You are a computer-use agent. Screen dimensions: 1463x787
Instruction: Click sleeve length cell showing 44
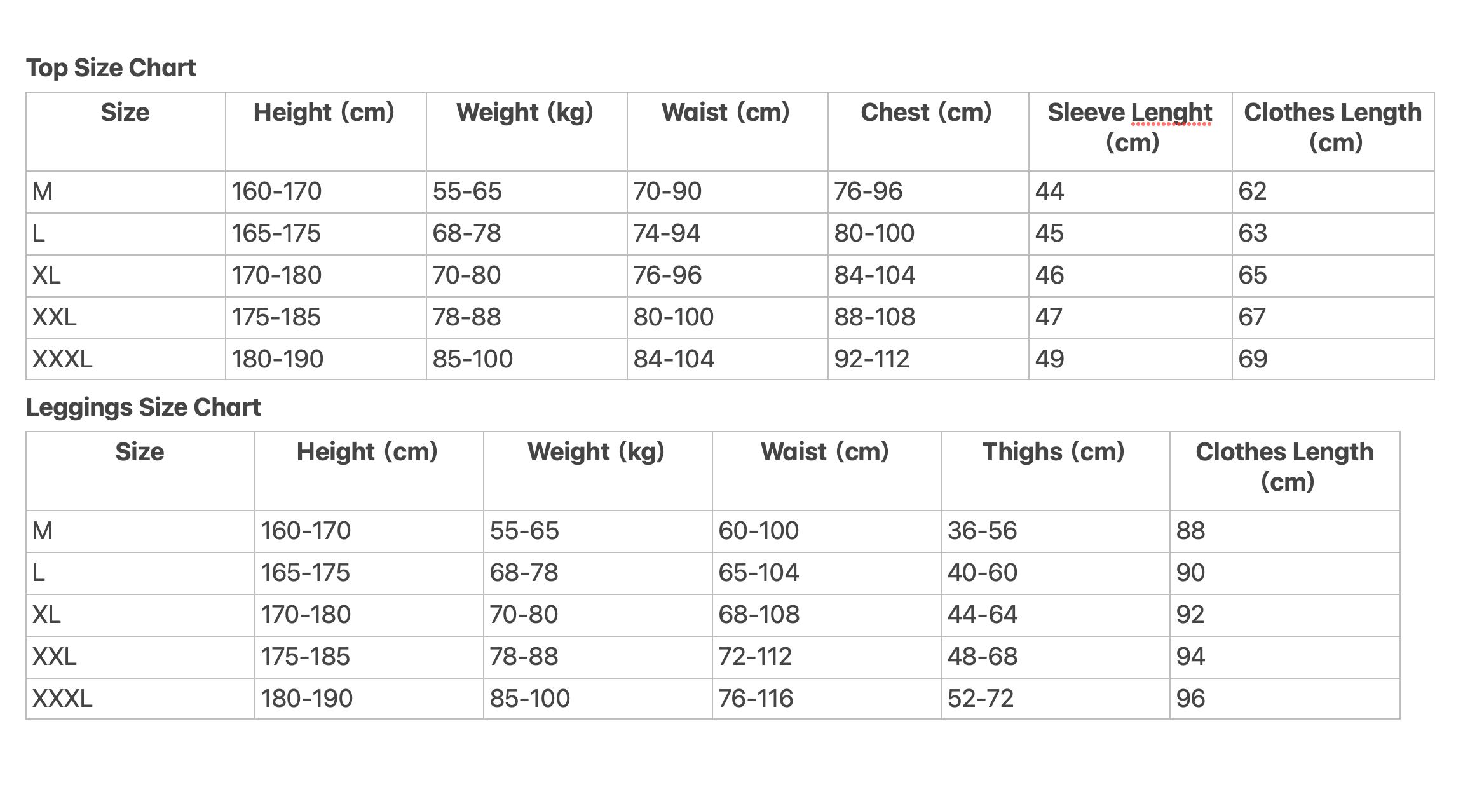(x=1049, y=191)
